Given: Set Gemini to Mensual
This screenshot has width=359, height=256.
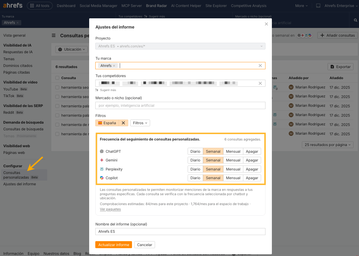Looking at the screenshot, I should tap(233, 160).
